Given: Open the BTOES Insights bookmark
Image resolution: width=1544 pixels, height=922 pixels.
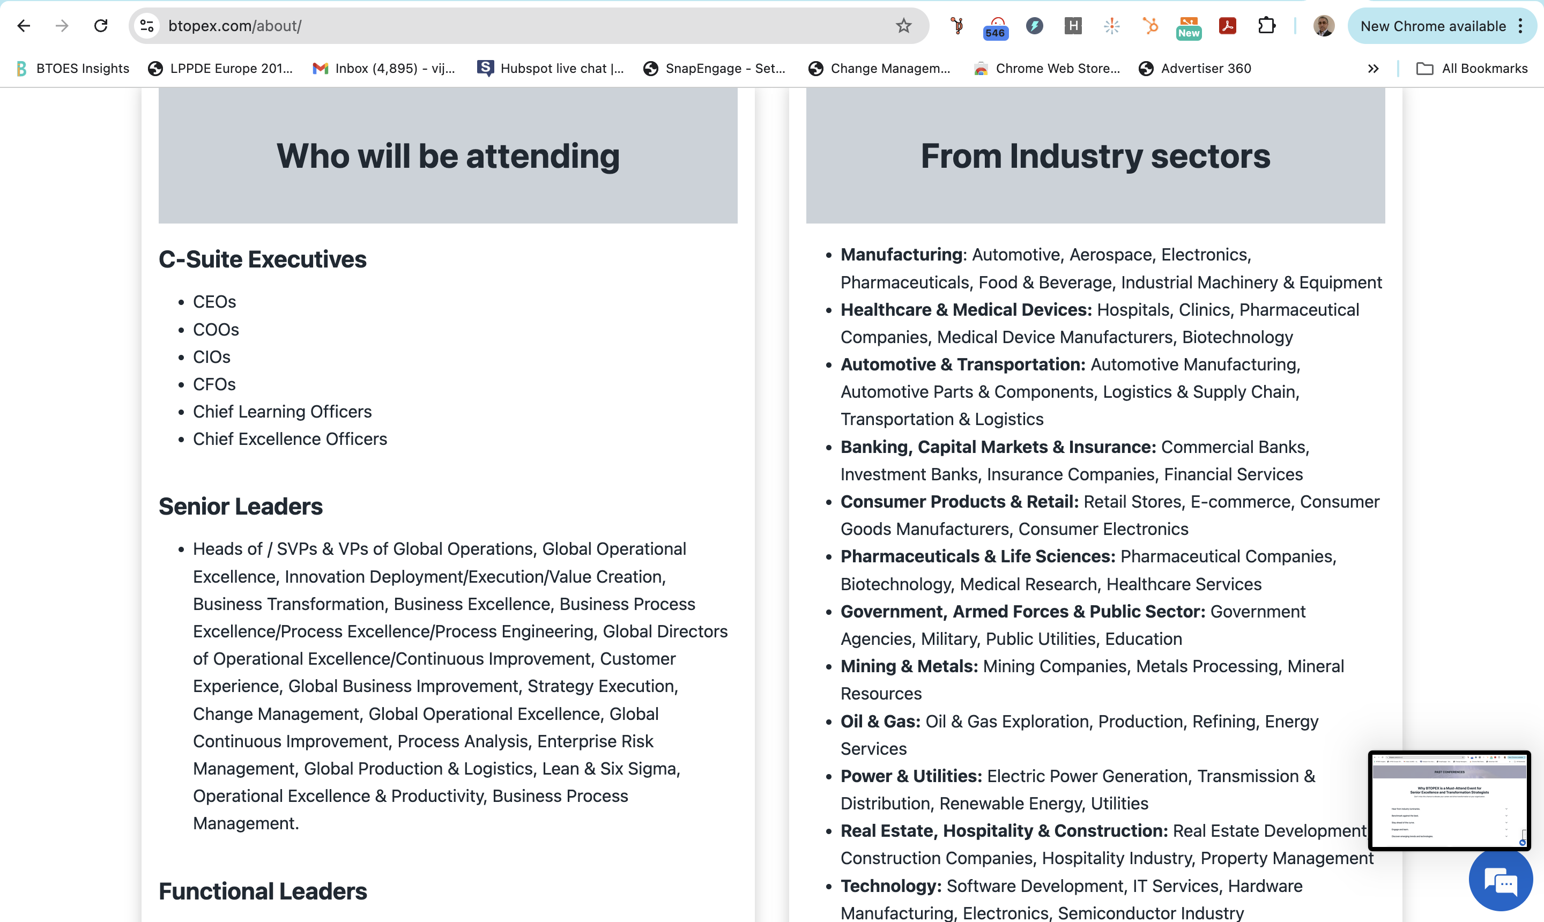Looking at the screenshot, I should tap(73, 68).
